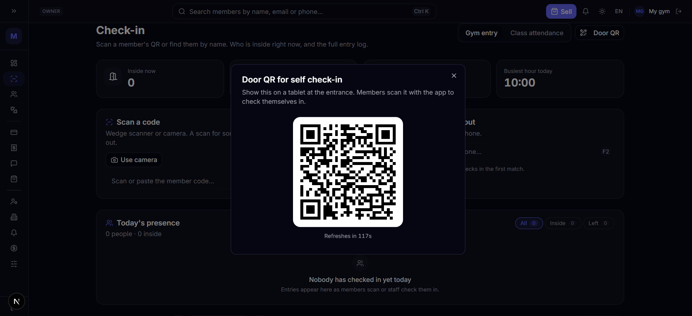The image size is (692, 316).
Task: Click the Refreshes in 117s text
Action: coord(348,236)
